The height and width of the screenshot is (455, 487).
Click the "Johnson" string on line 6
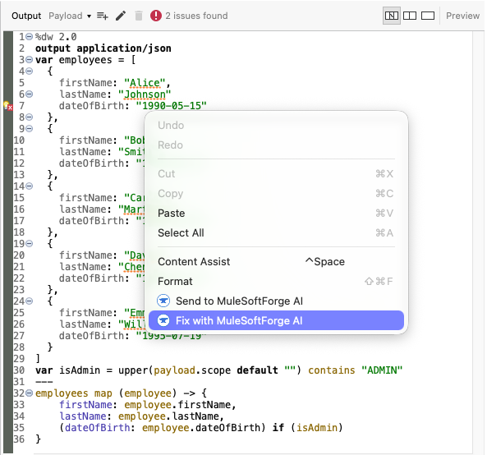145,94
